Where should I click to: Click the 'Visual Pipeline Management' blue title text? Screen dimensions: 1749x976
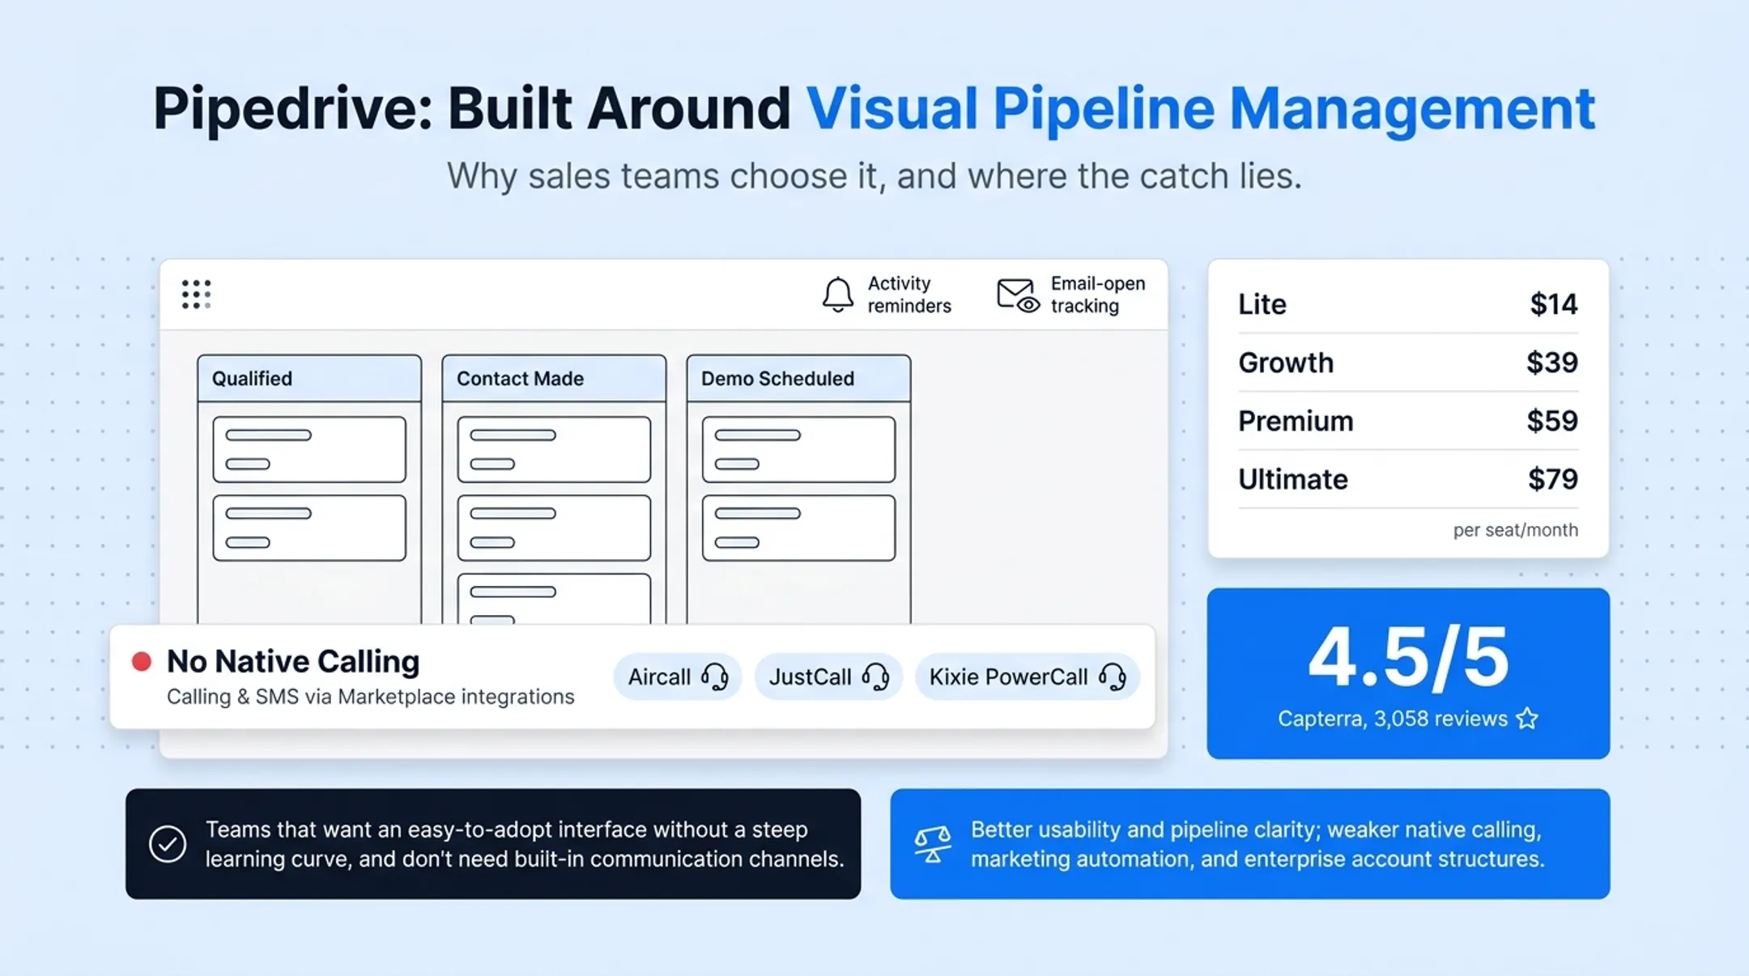(x=1201, y=108)
